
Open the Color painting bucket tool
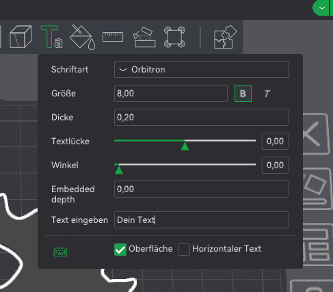pos(82,37)
